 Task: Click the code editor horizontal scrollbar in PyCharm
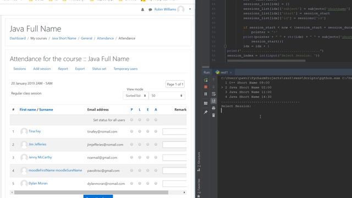(266, 61)
